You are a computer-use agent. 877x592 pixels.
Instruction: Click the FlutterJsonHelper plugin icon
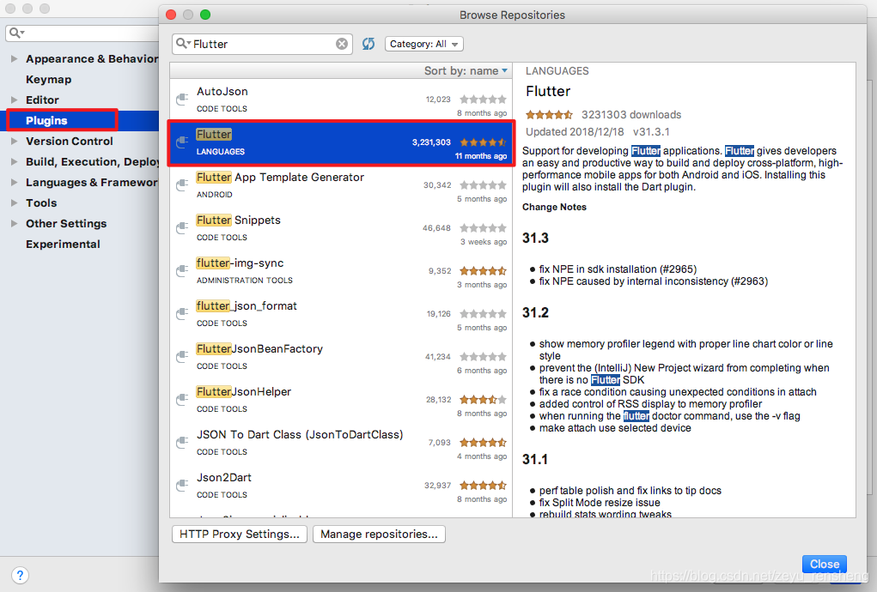(x=182, y=399)
